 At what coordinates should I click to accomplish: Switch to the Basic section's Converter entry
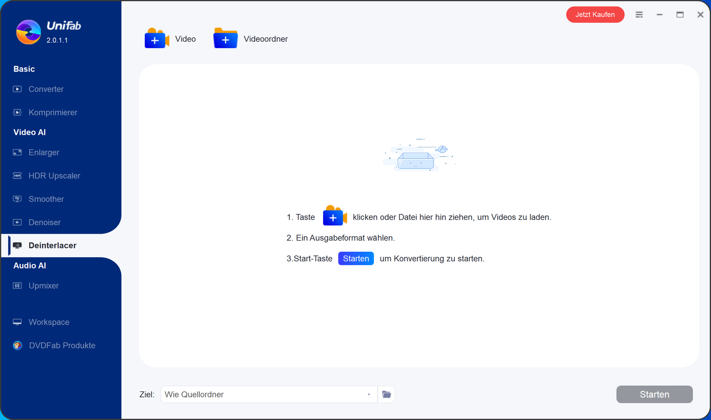pos(46,89)
